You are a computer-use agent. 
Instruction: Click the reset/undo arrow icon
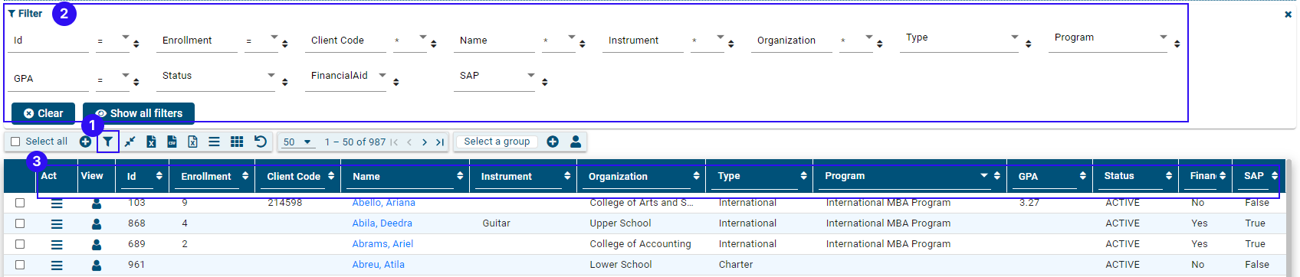[x=261, y=142]
